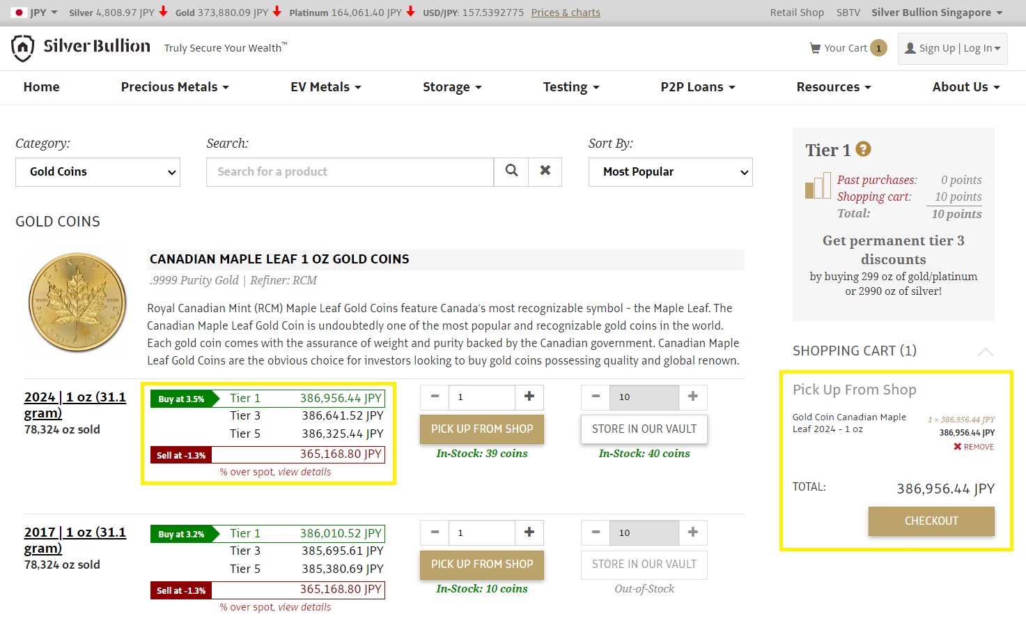
Task: Open the Retail Shop link
Action: [x=797, y=13]
